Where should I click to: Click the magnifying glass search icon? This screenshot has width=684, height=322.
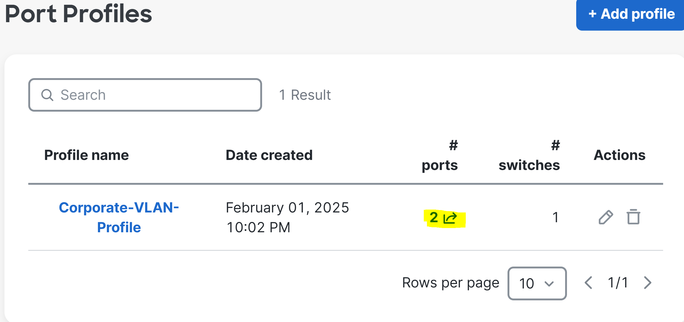point(47,95)
